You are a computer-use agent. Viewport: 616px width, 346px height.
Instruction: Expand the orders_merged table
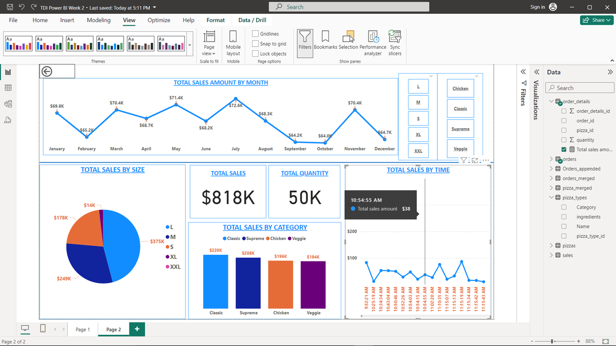(551, 178)
